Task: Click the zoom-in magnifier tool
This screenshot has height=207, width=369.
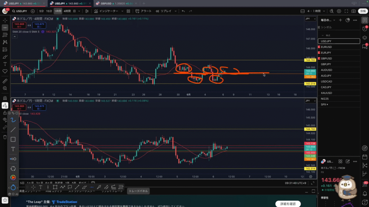Action: tap(5, 88)
